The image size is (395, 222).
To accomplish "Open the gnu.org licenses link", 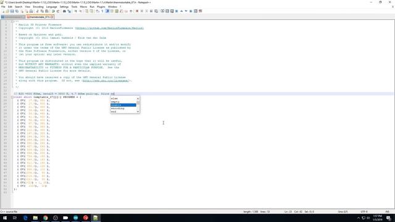I will [x=106, y=81].
